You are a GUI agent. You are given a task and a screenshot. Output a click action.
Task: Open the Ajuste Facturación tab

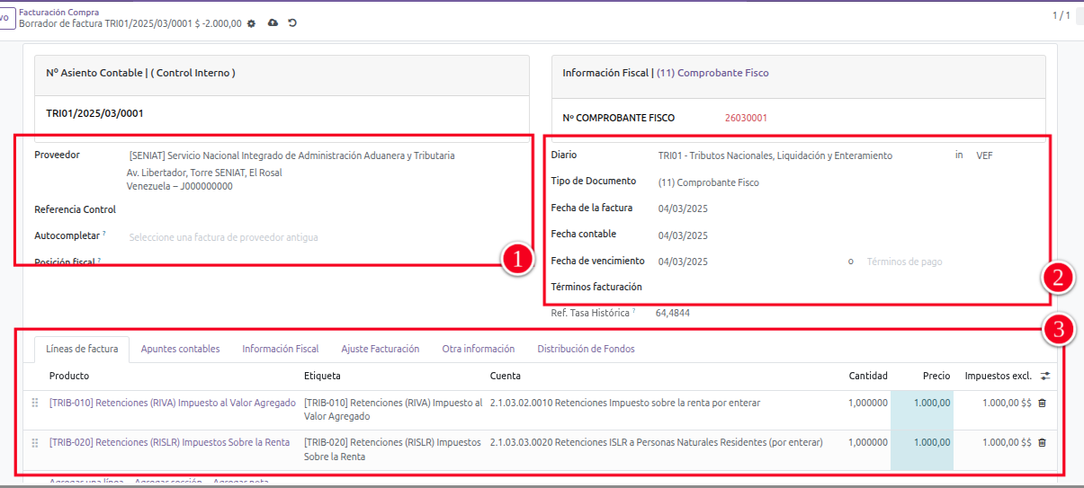point(380,349)
